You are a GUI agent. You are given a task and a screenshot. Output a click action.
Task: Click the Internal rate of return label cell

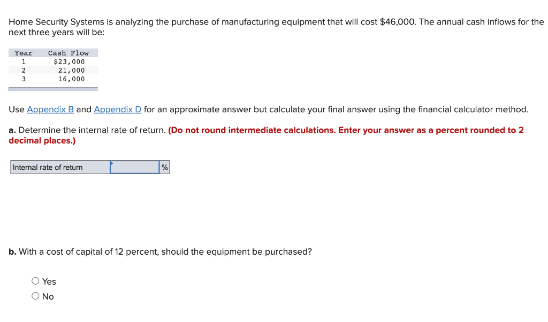click(60, 168)
